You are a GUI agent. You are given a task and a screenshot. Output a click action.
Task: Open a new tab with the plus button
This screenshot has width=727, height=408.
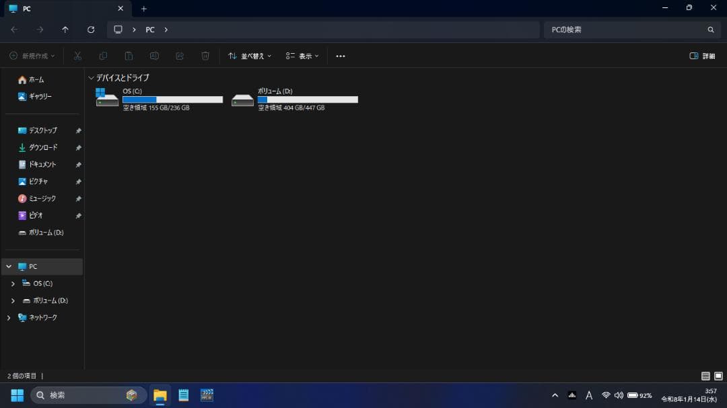pos(143,9)
